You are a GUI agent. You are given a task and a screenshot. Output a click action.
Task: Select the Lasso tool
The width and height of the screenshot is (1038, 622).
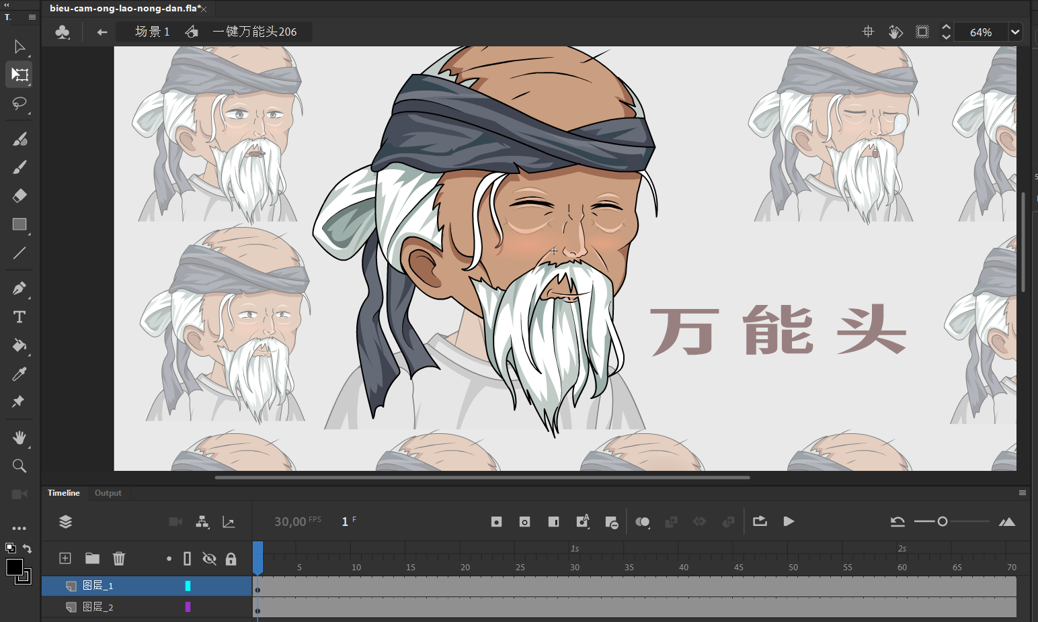[19, 103]
